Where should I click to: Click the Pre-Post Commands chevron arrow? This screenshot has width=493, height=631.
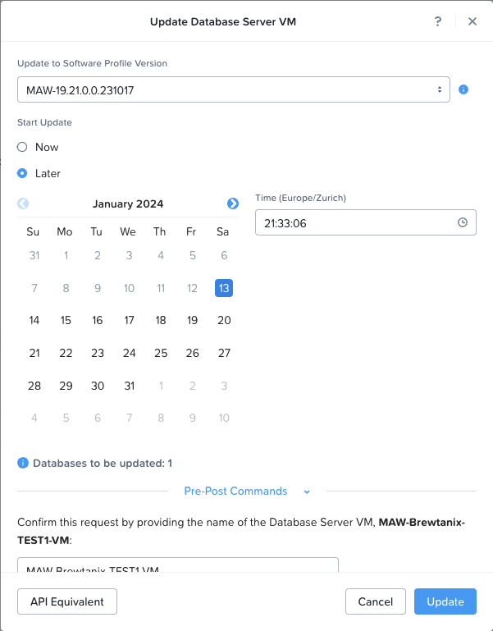pos(307,492)
